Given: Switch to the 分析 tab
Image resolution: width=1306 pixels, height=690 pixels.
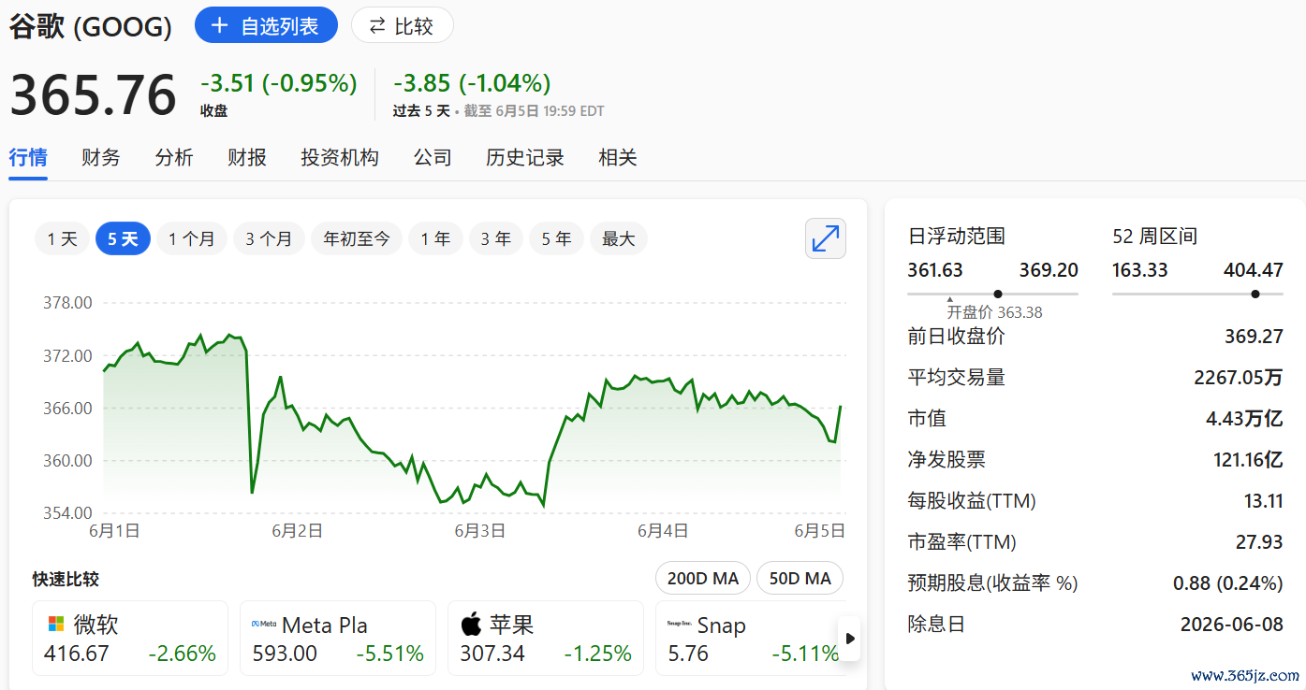Looking at the screenshot, I should [x=174, y=157].
